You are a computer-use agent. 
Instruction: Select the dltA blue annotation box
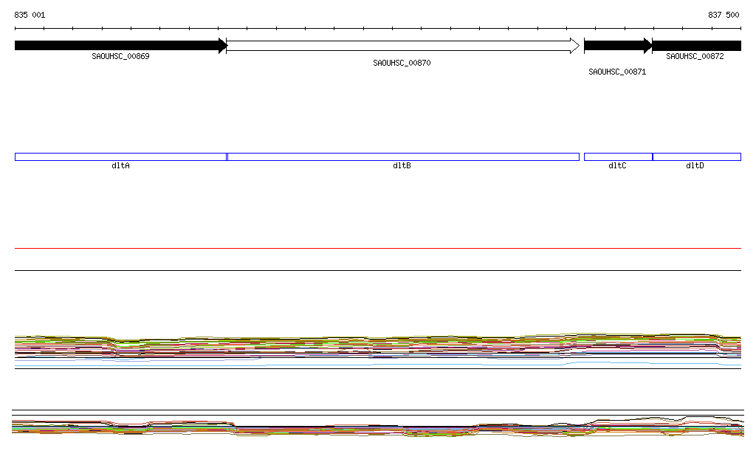pyautogui.click(x=120, y=156)
